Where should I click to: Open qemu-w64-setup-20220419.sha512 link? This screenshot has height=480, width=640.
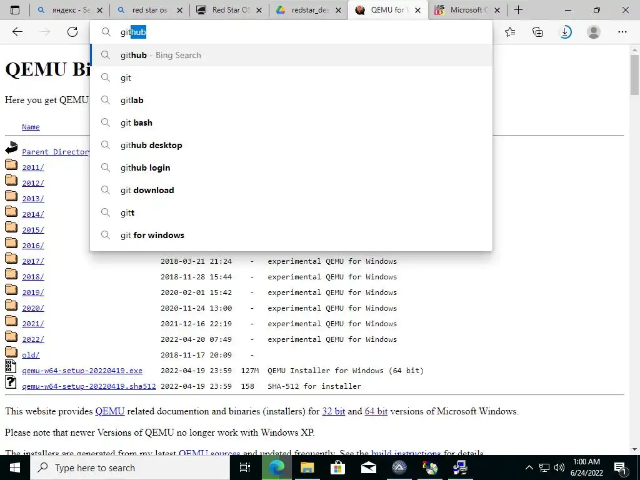click(x=89, y=386)
